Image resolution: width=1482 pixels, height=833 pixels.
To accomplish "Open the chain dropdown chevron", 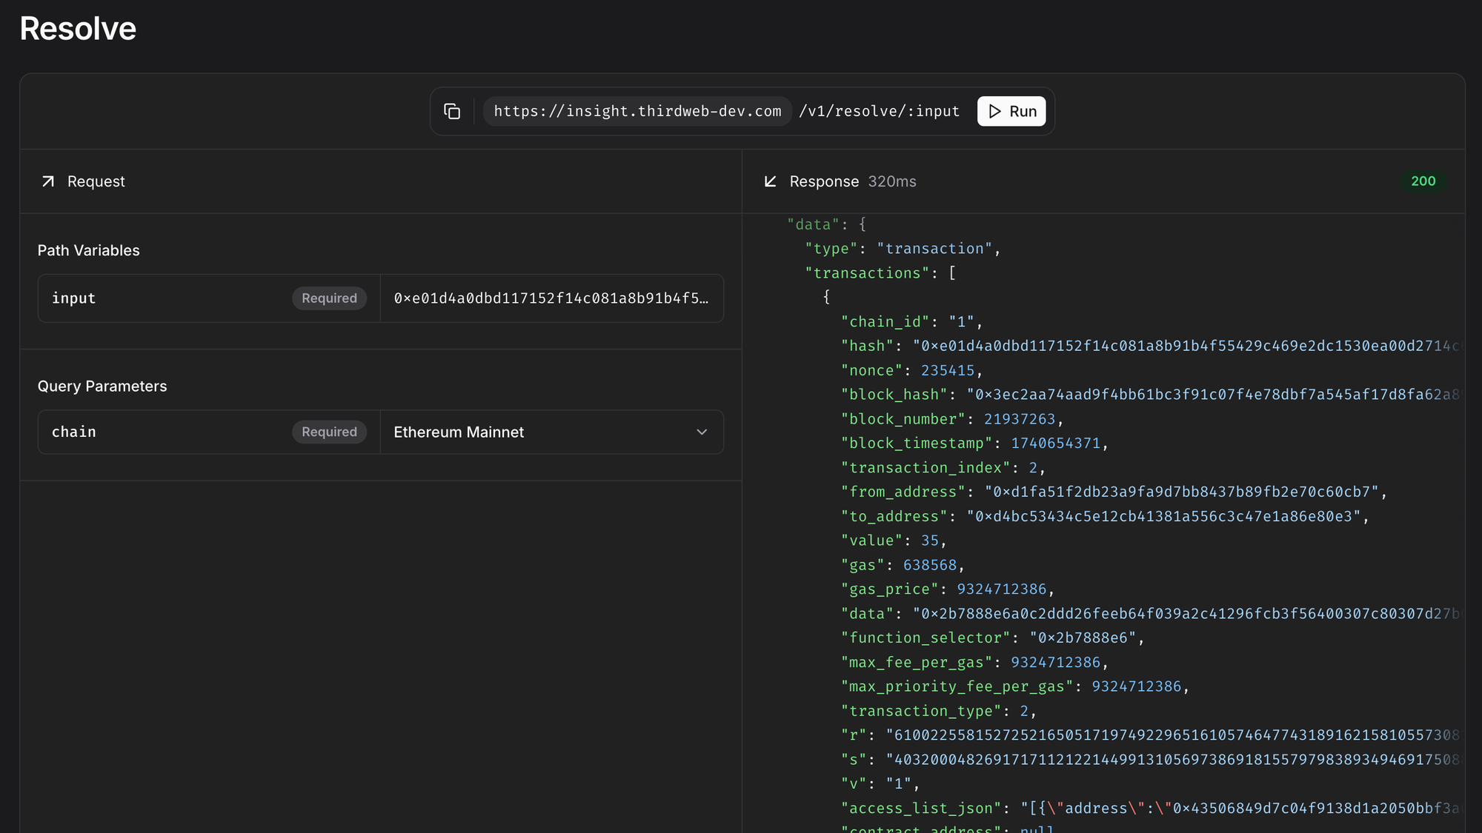I will click(x=702, y=432).
